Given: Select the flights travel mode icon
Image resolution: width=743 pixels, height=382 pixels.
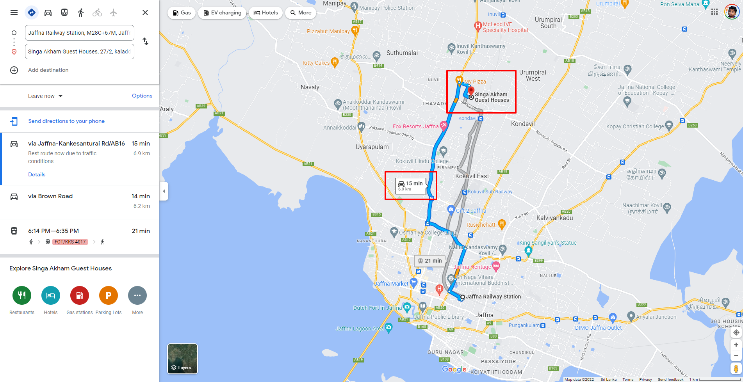Looking at the screenshot, I should point(114,12).
